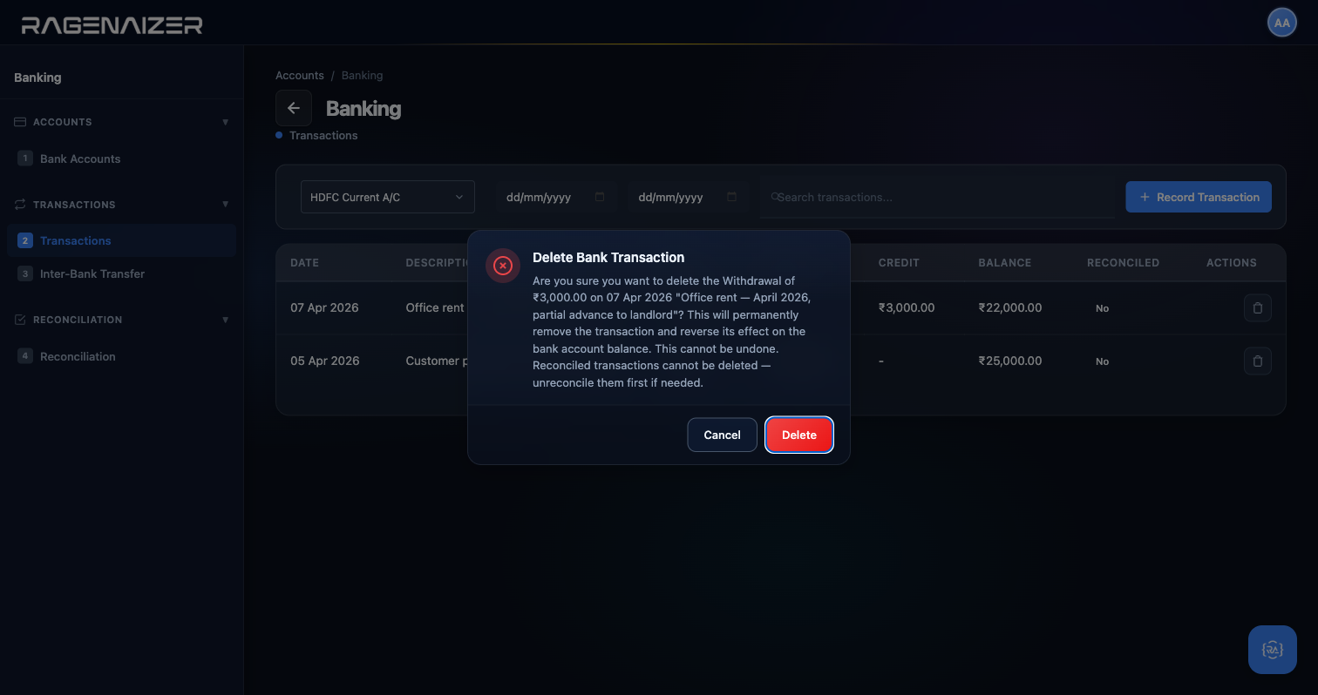The image size is (1318, 695).
Task: Click the search magnifier icon
Action: [x=775, y=197]
